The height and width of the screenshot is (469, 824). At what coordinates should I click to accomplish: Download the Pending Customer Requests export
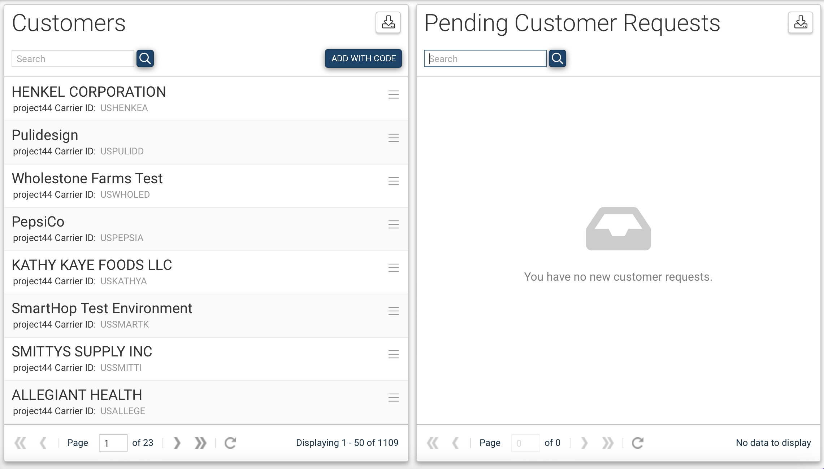click(x=801, y=22)
